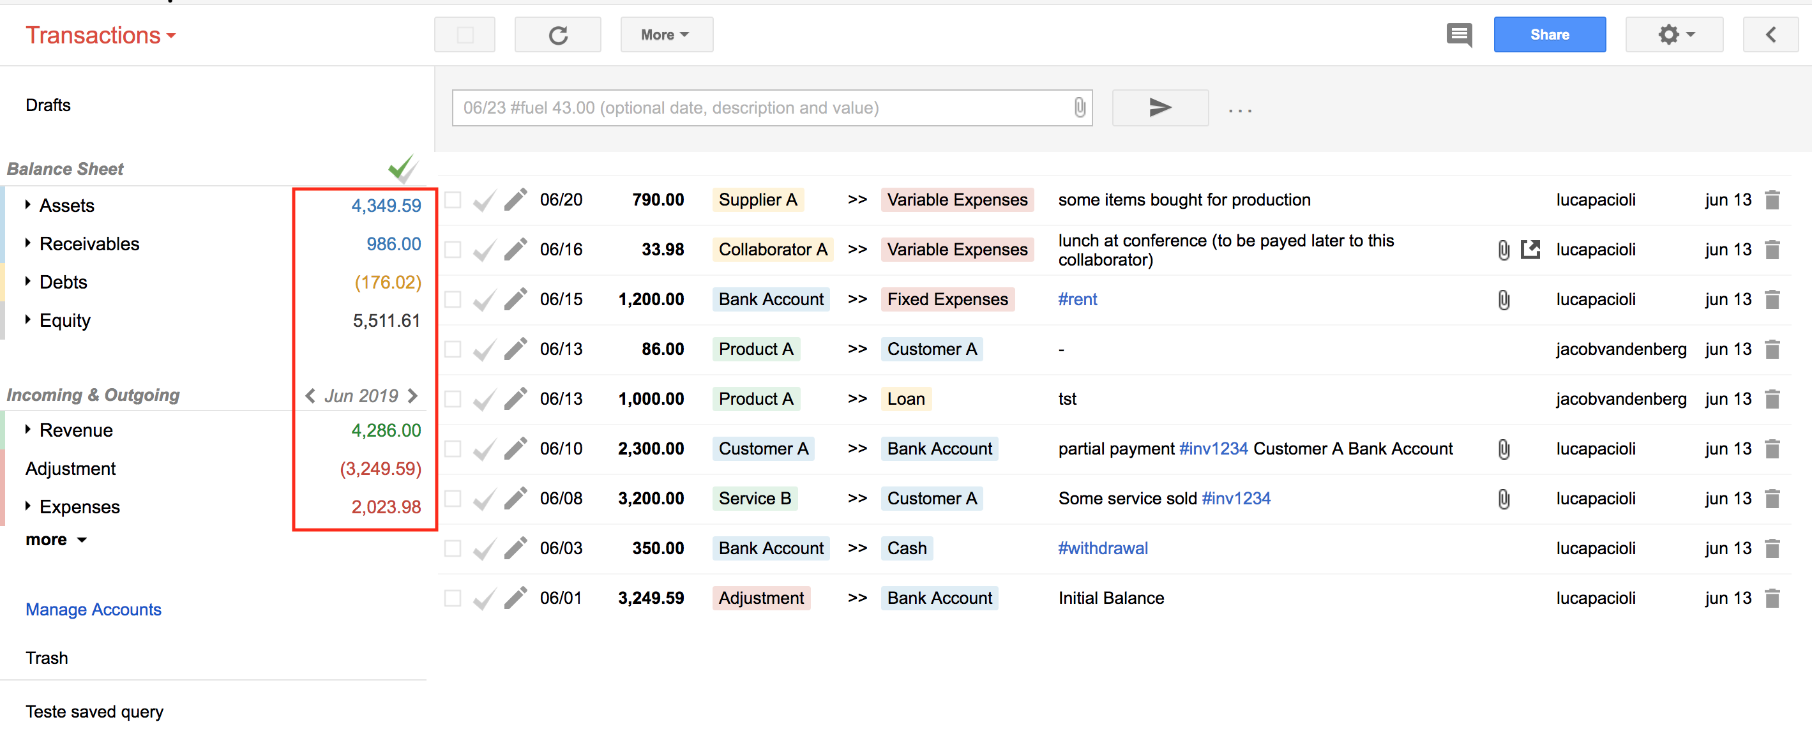Toggle the select-all checkbox in toolbar

point(465,35)
